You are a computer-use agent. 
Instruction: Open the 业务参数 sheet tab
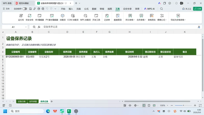33,101
